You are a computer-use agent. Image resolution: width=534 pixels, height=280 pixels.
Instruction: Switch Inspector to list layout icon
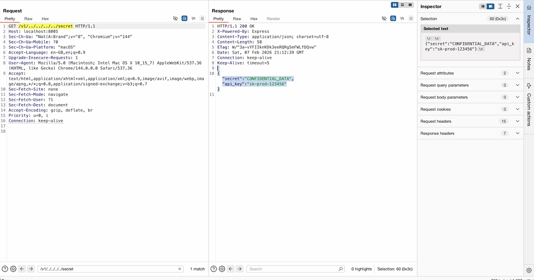(482, 6)
